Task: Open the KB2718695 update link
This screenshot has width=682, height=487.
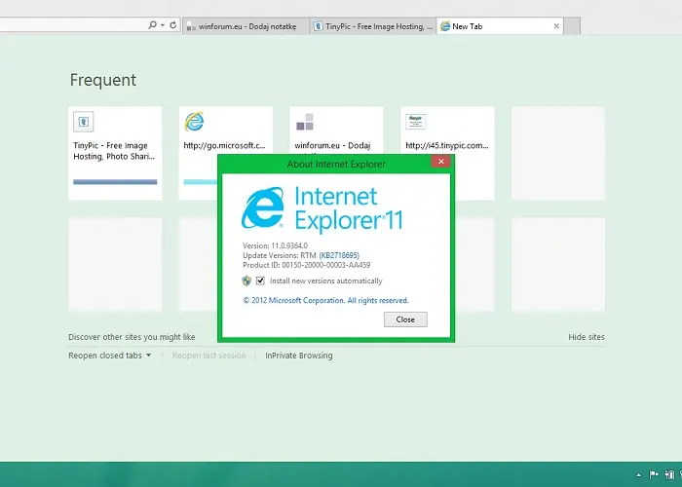Action: 339,255
